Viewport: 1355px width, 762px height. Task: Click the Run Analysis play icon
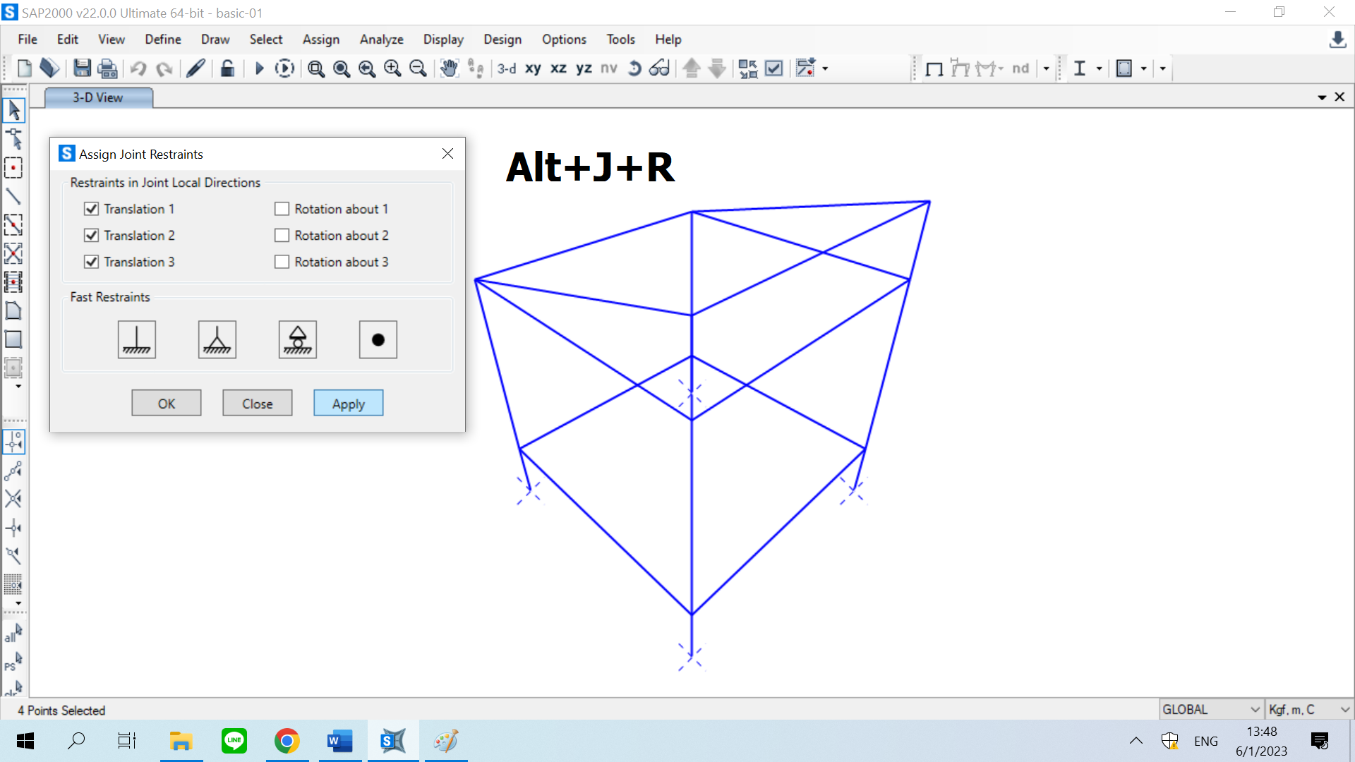[x=259, y=68]
